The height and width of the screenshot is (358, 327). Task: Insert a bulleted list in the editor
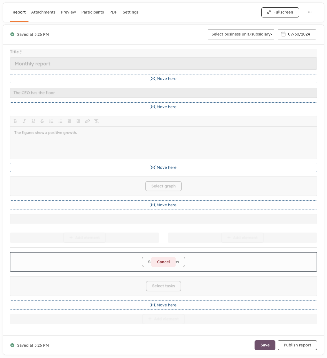click(x=60, y=121)
